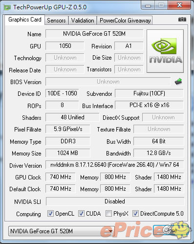
Task: Click the Release Date Unknown field
Action: 65,69
